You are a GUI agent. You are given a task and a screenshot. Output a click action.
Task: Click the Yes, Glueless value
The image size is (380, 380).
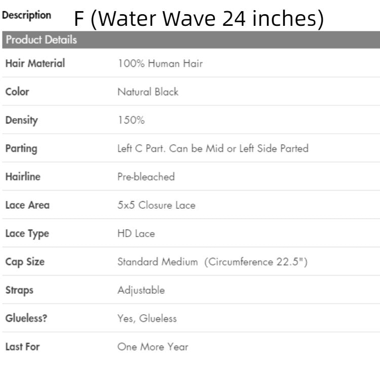coord(147,319)
